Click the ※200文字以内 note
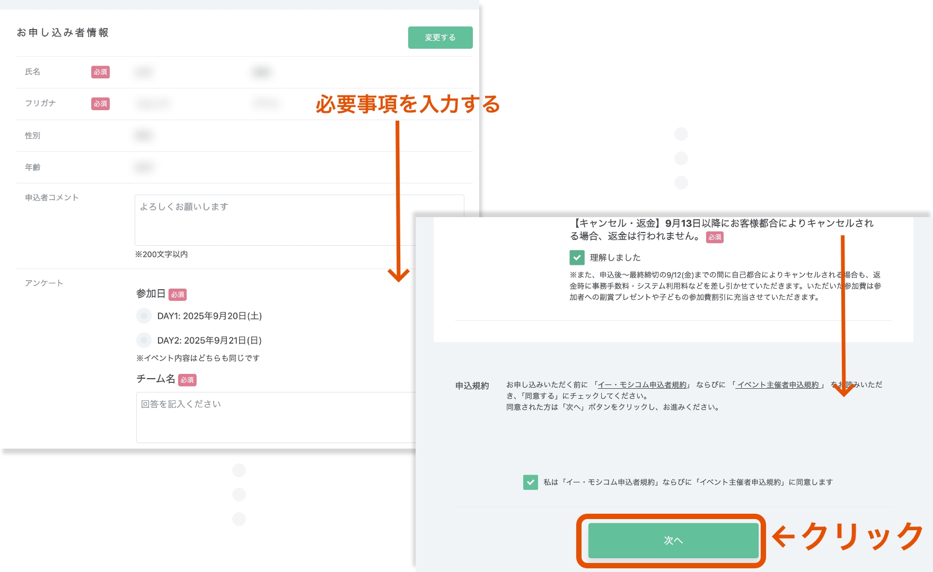Screen dimensions: 933x572 click(x=161, y=254)
